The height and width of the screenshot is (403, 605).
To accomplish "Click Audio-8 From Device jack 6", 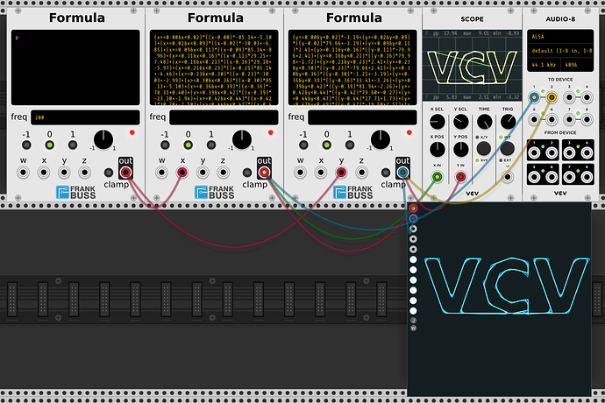I will (x=552, y=177).
